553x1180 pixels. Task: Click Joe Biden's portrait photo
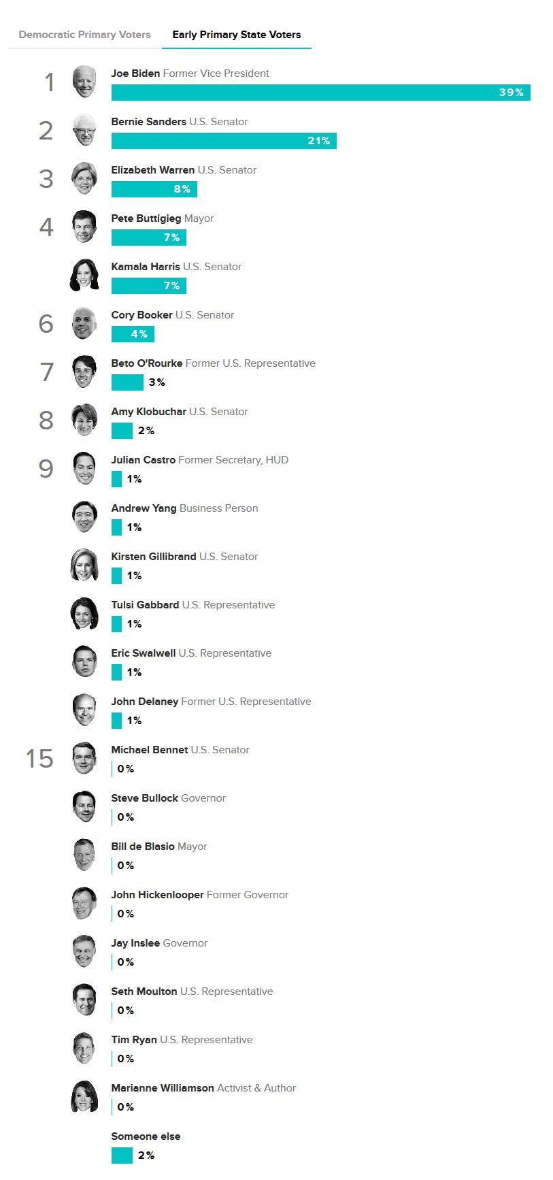coord(84,82)
